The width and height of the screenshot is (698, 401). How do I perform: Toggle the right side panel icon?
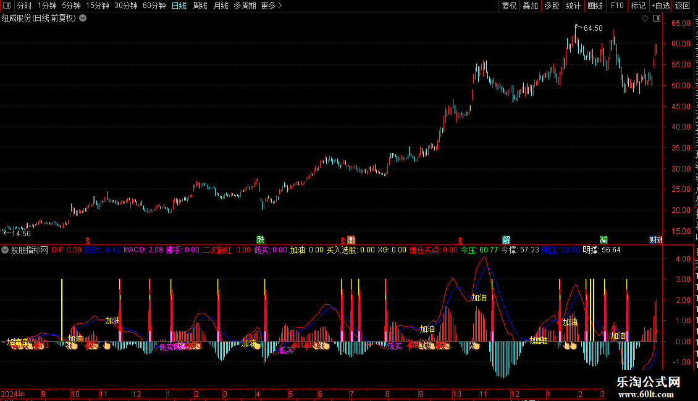pyautogui.click(x=657, y=19)
